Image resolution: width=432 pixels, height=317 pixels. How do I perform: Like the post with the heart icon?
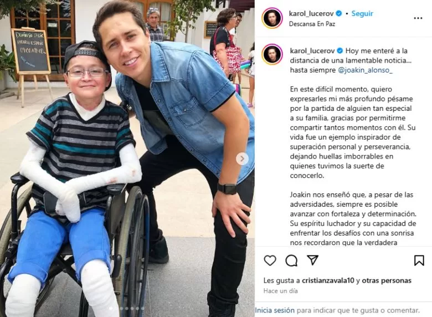pos(270,260)
